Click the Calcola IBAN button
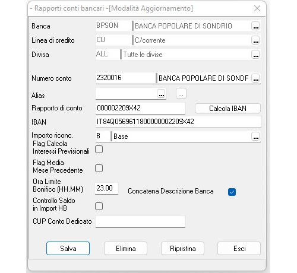 click(228, 109)
